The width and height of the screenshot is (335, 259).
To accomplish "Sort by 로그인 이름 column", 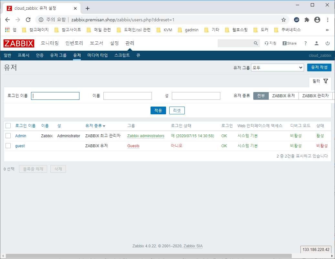I will 25,126.
